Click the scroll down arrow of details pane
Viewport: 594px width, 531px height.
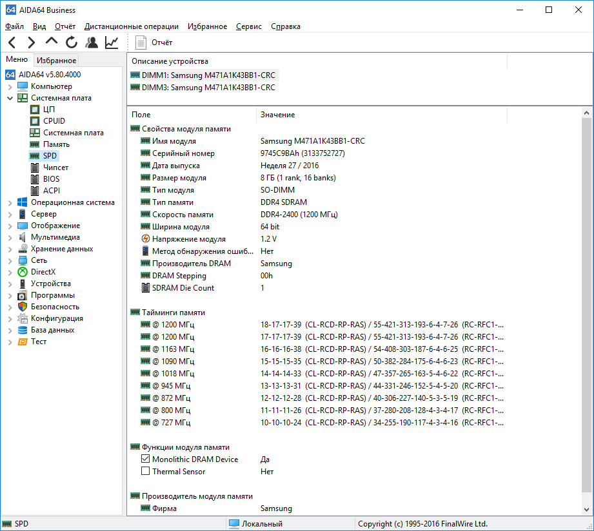point(586,509)
